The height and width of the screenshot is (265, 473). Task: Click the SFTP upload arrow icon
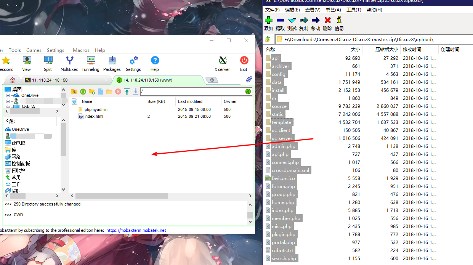click(127, 92)
